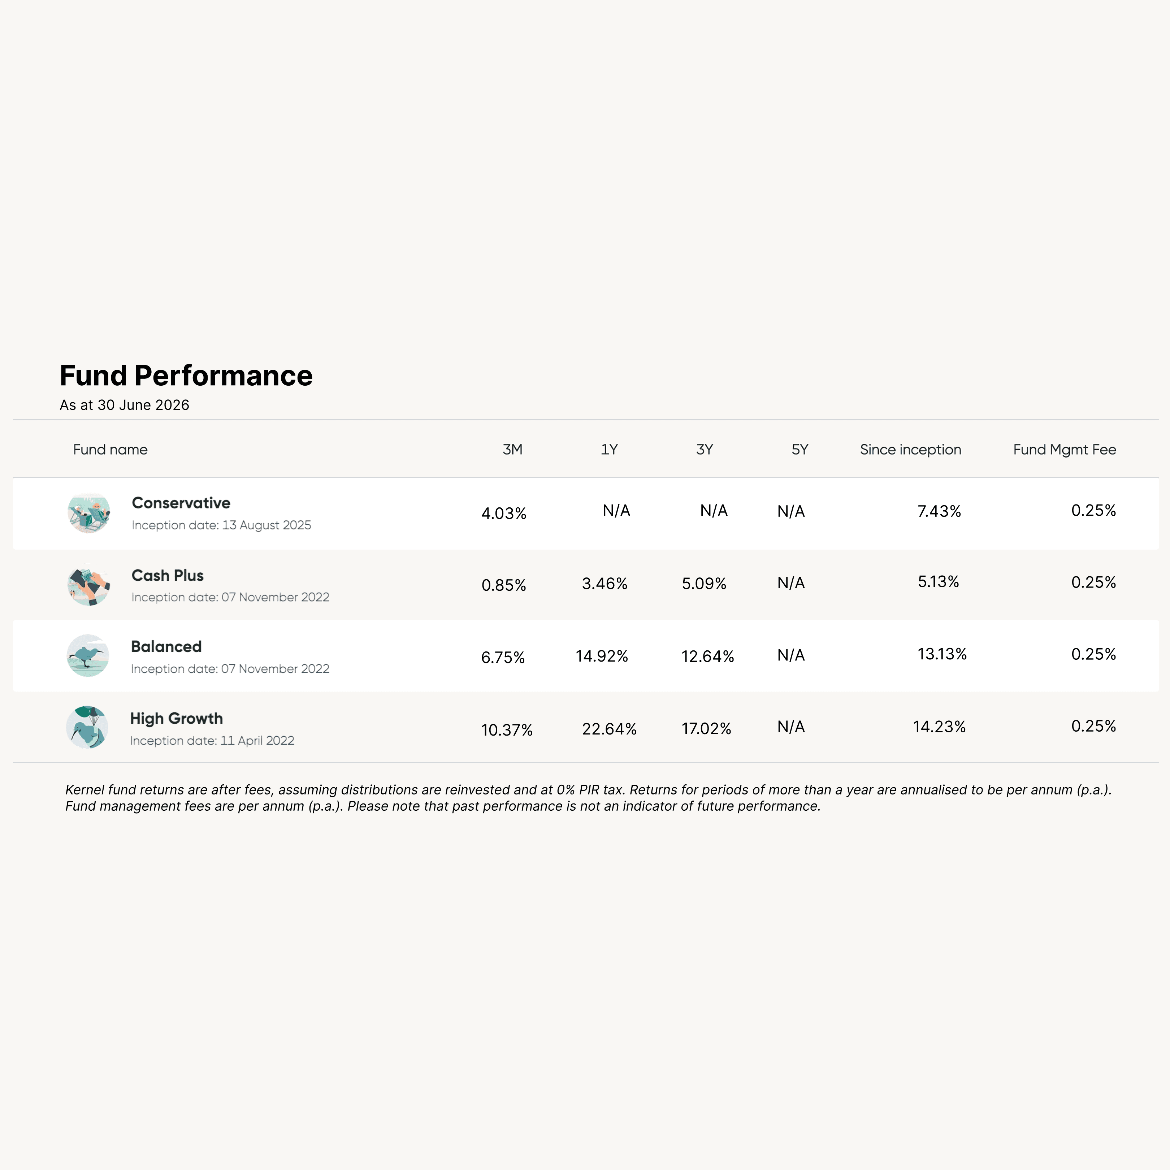This screenshot has width=1170, height=1170.
Task: Select the 5Y column header
Action: point(800,449)
